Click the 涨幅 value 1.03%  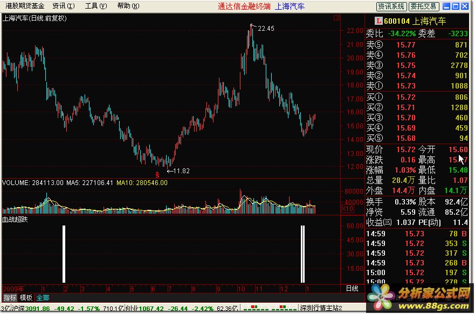coord(405,170)
